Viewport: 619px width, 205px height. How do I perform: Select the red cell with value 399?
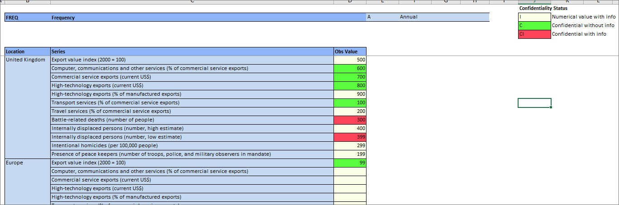coord(350,137)
